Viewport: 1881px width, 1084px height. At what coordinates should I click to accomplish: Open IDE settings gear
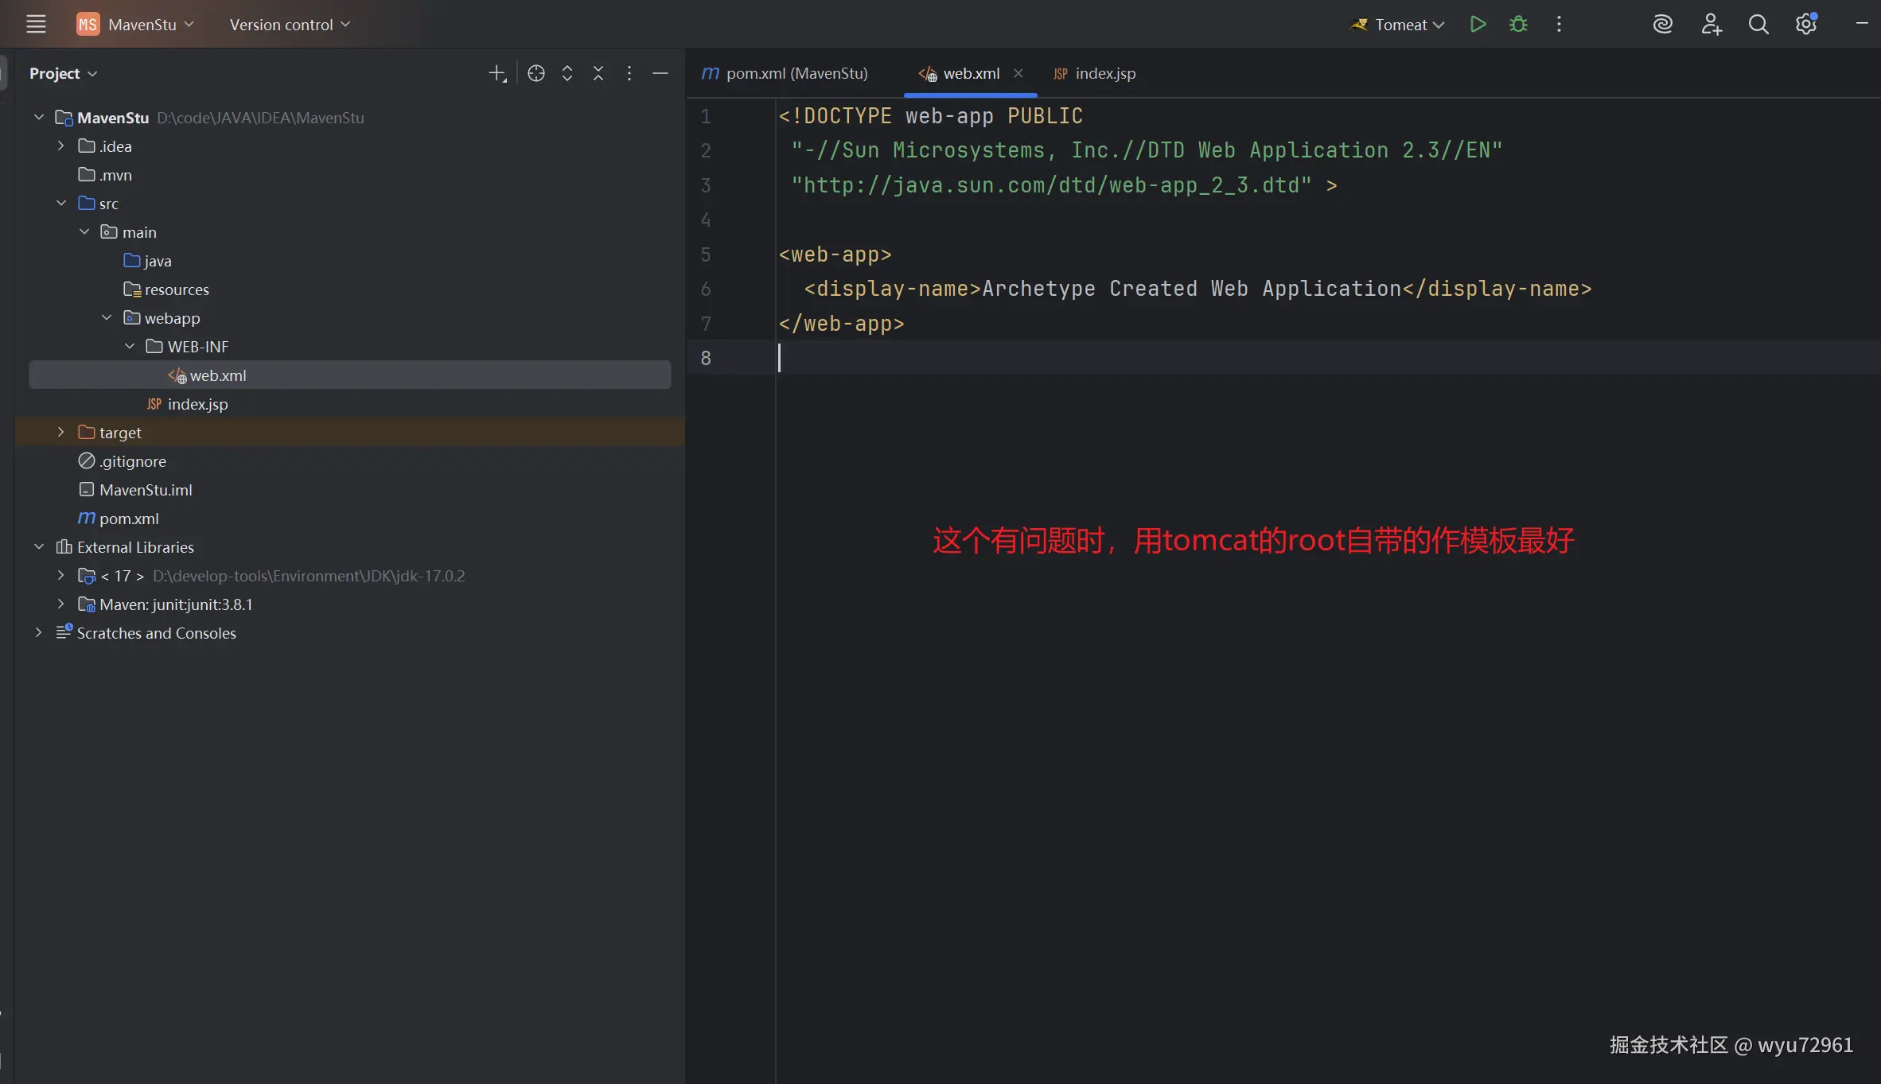point(1806,25)
